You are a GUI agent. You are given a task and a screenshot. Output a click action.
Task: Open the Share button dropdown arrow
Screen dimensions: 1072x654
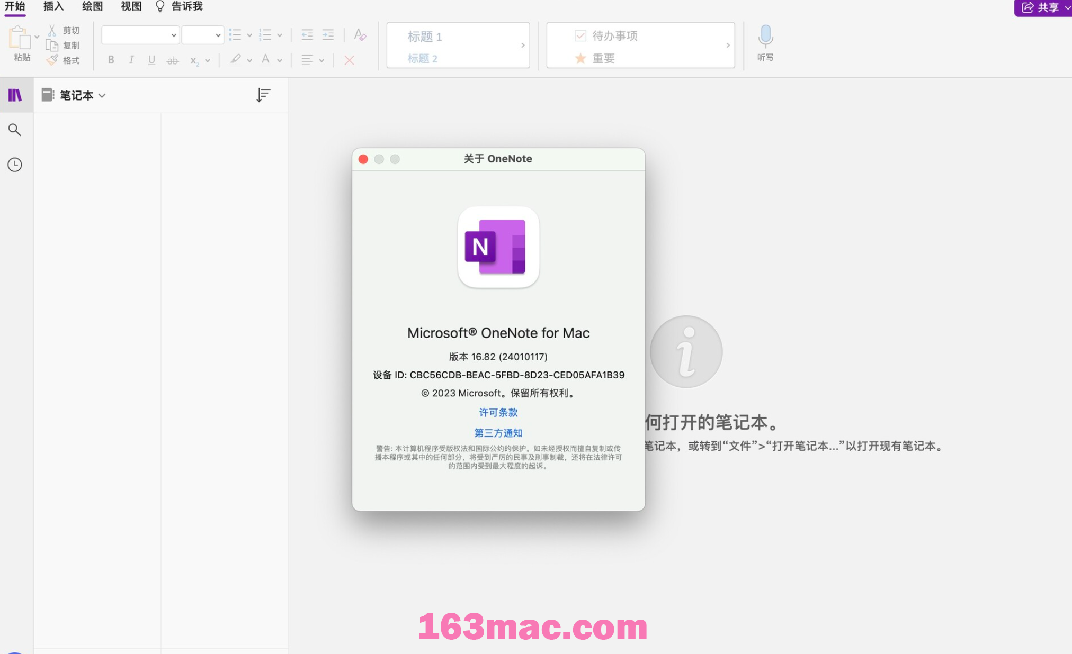click(1067, 7)
